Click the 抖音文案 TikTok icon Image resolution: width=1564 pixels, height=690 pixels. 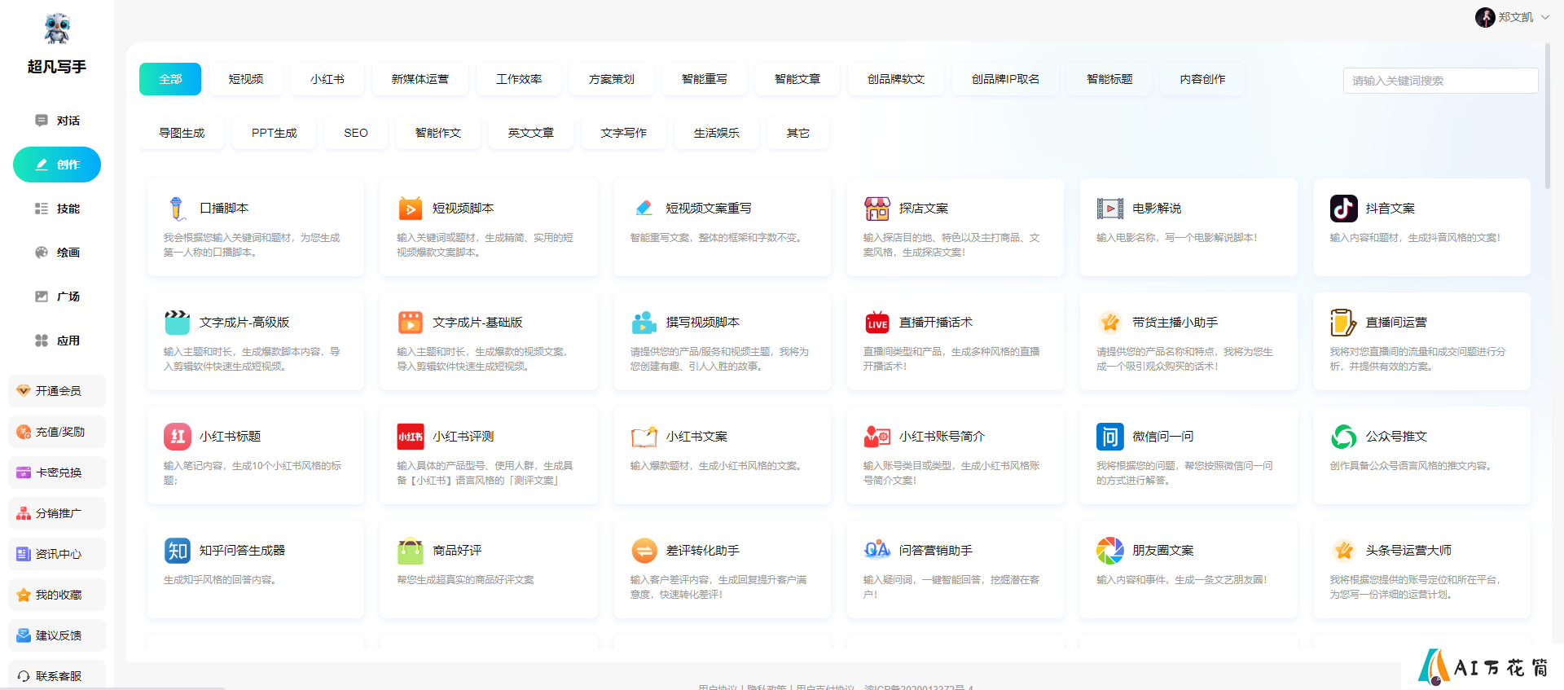coord(1344,209)
